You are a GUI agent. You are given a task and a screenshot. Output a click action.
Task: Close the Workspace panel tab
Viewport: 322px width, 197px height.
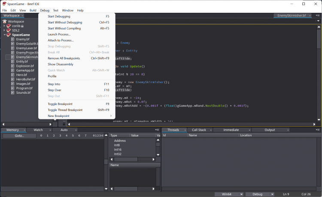(x=22, y=15)
